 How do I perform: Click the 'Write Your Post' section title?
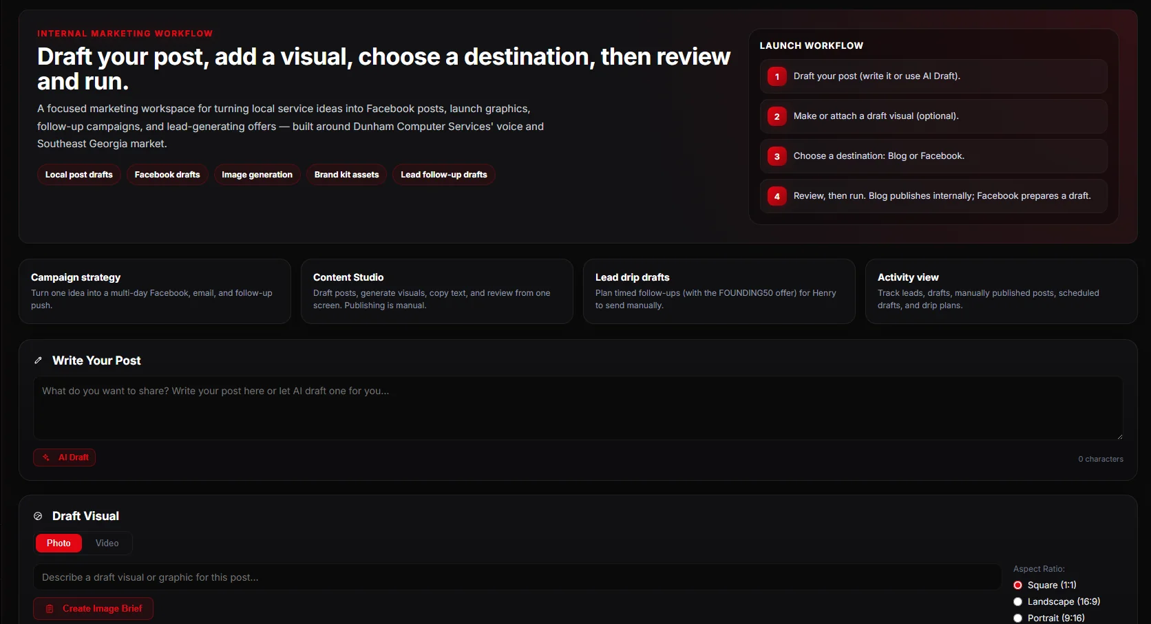(96, 361)
